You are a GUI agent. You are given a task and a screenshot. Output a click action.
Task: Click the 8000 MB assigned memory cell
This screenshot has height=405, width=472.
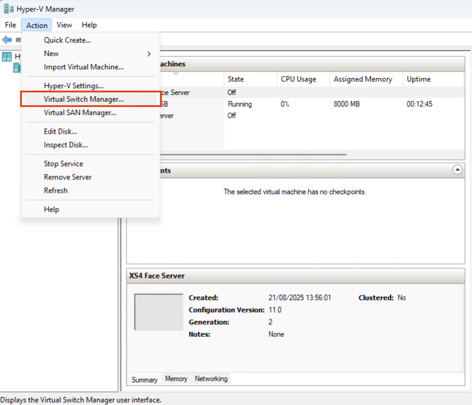347,104
